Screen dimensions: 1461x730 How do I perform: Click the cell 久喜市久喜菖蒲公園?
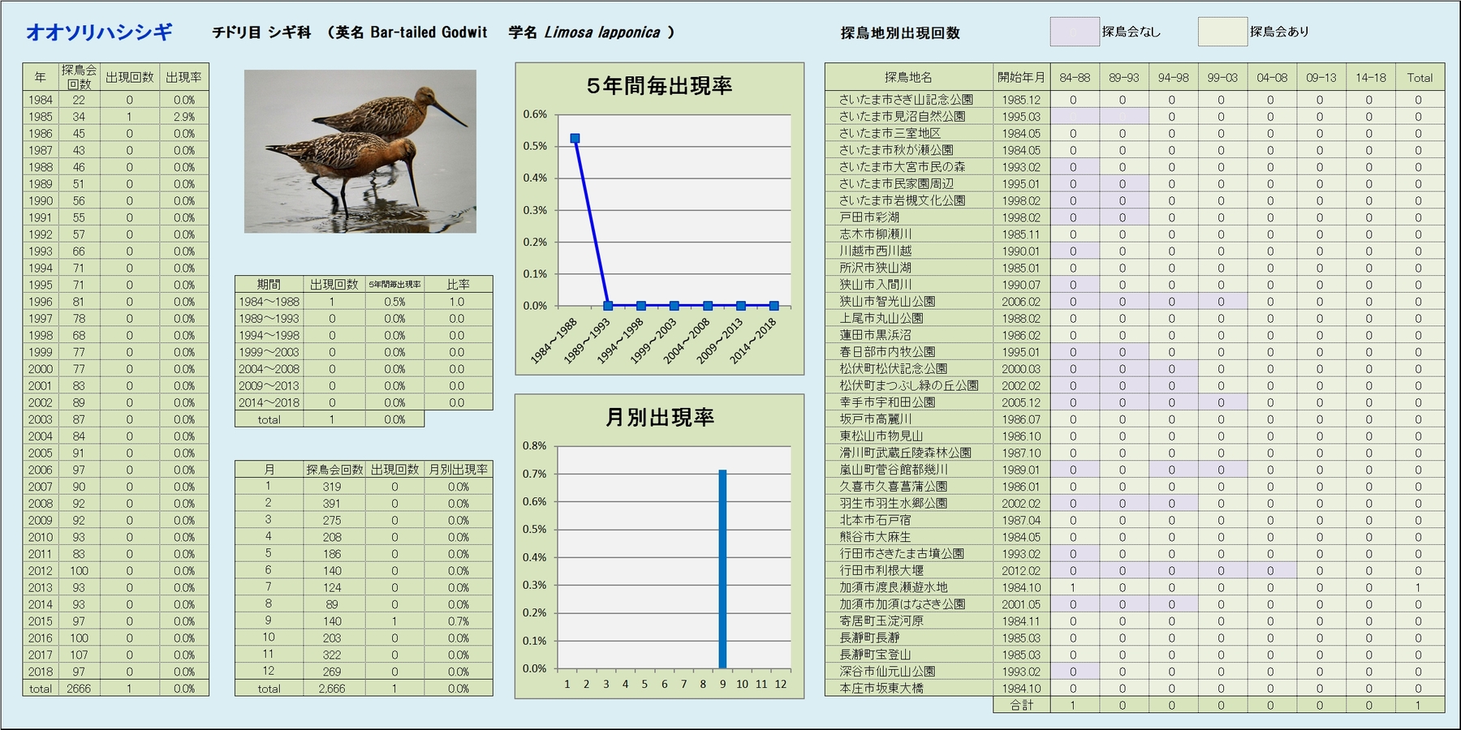coord(908,487)
